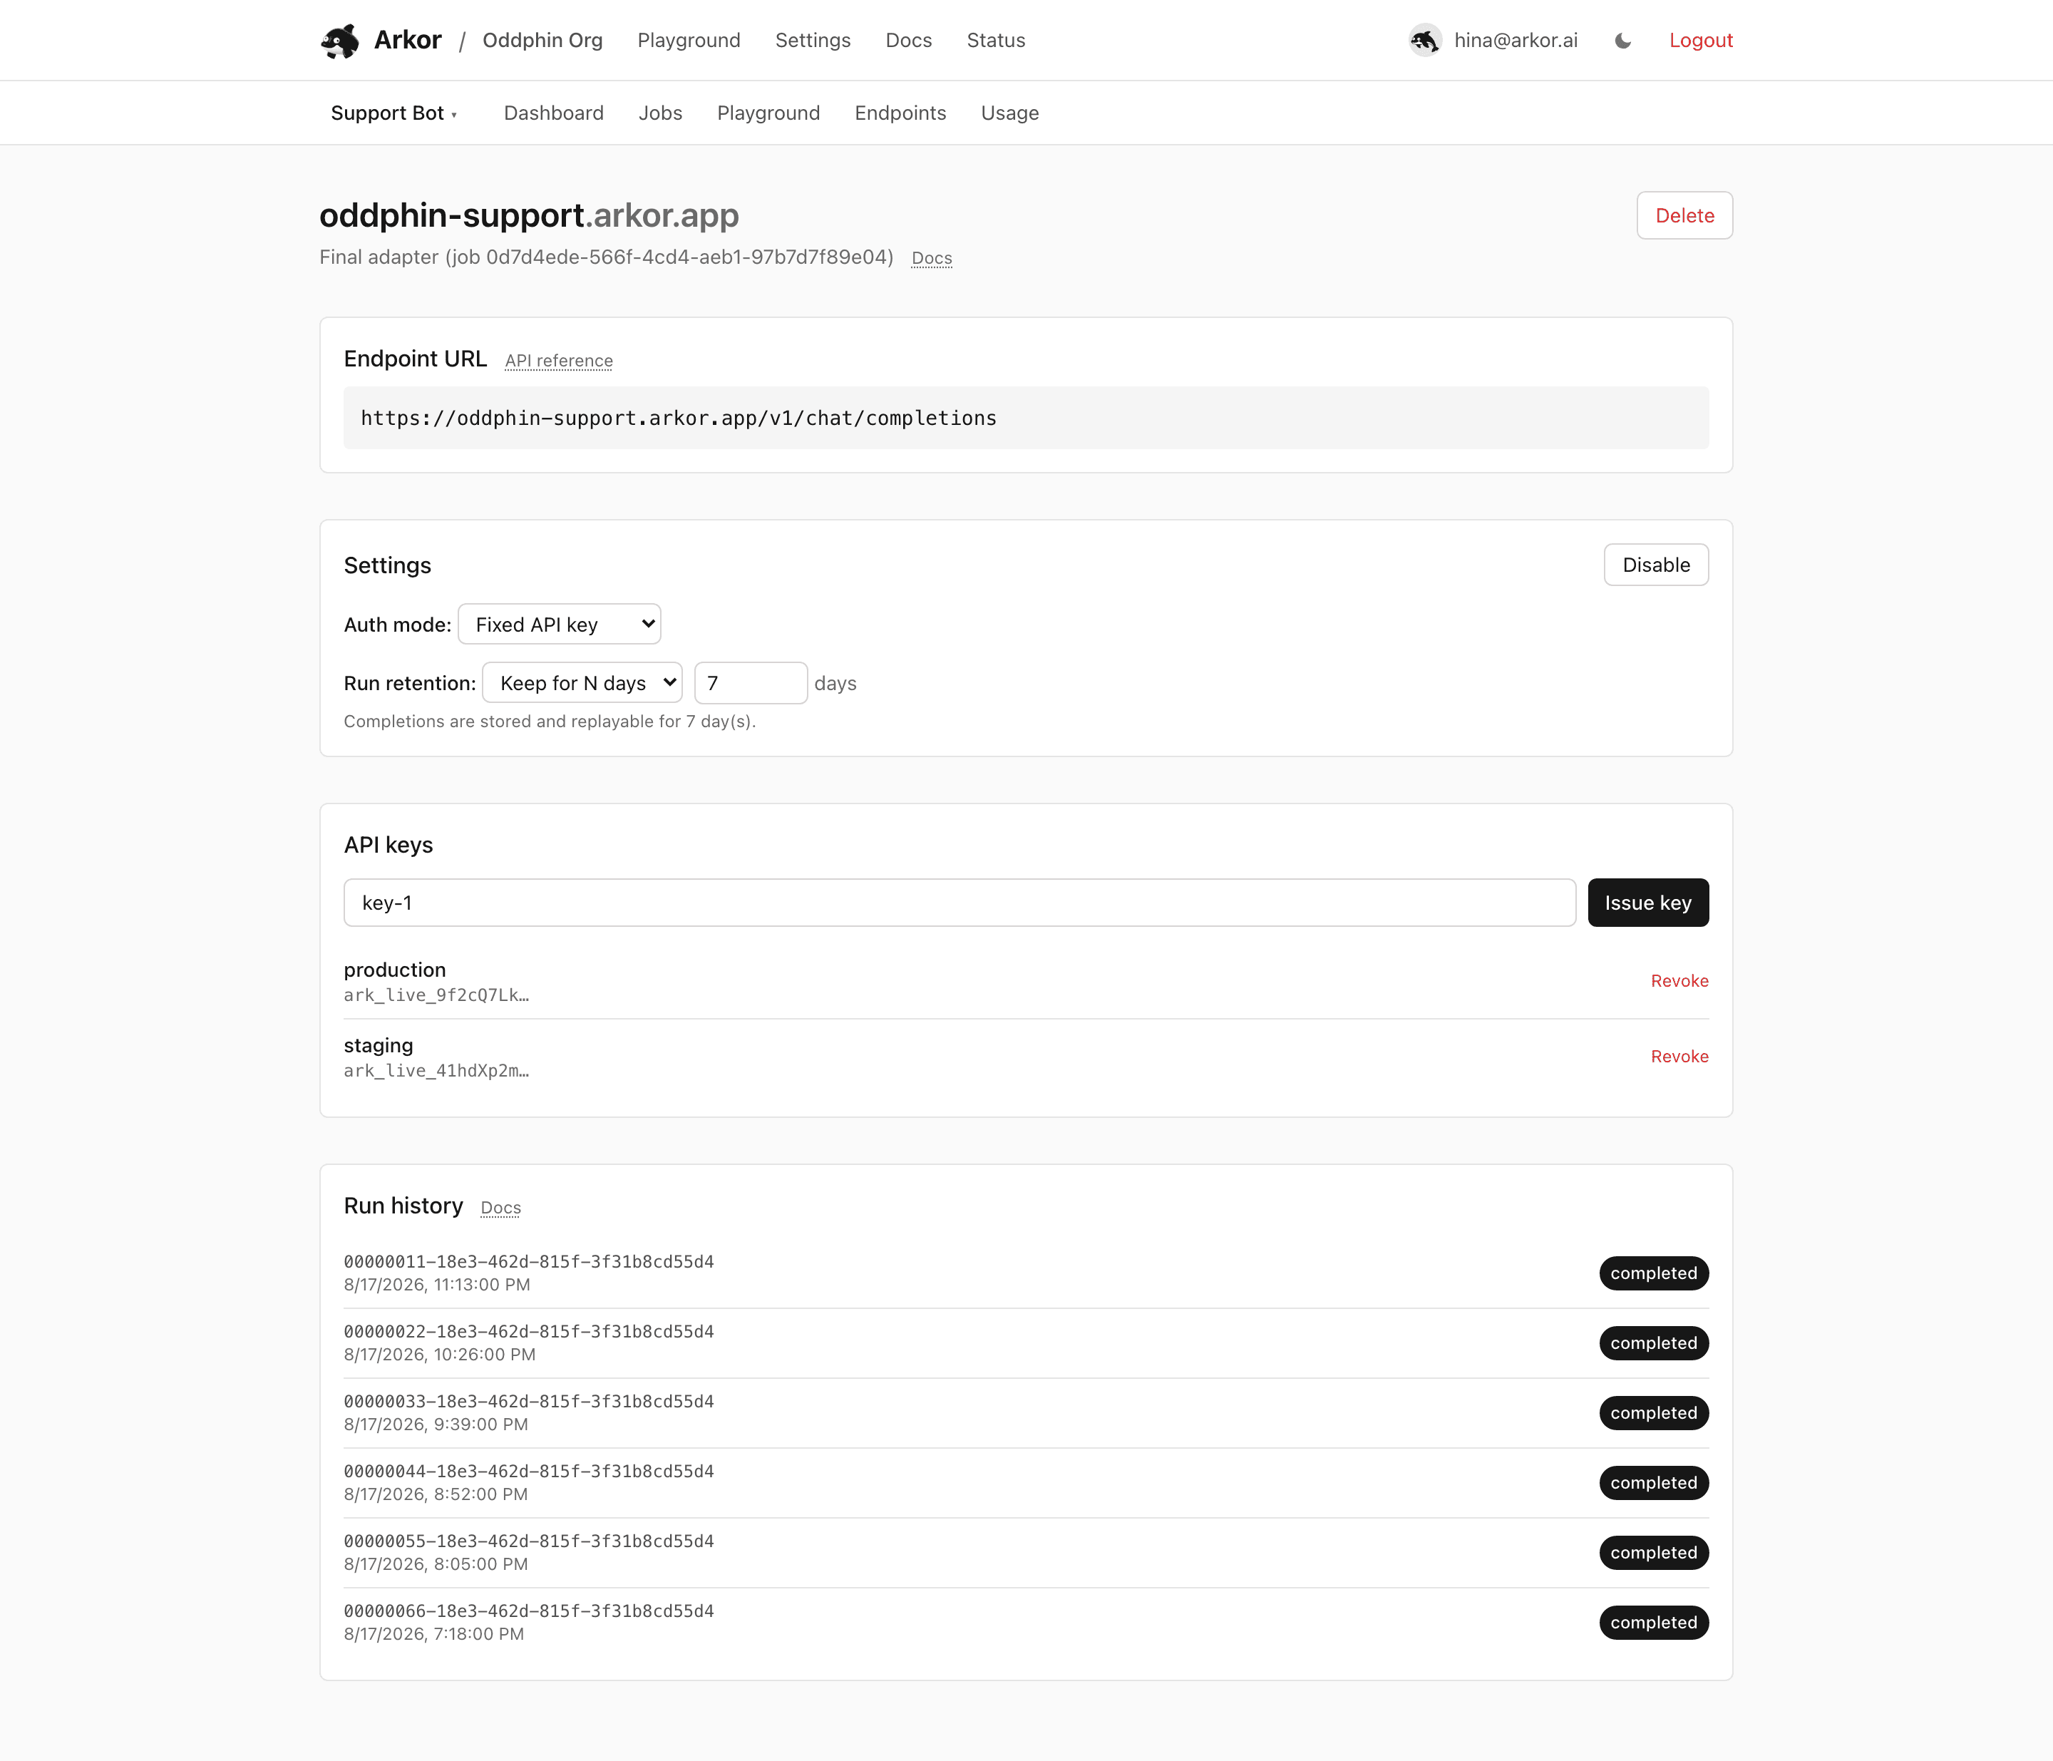The image size is (2053, 1761).
Task: Click completed badge for 10:26:00 PM run
Action: pyautogui.click(x=1654, y=1342)
